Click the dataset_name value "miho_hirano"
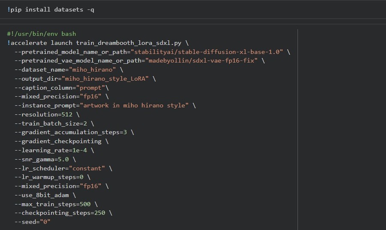 point(92,70)
